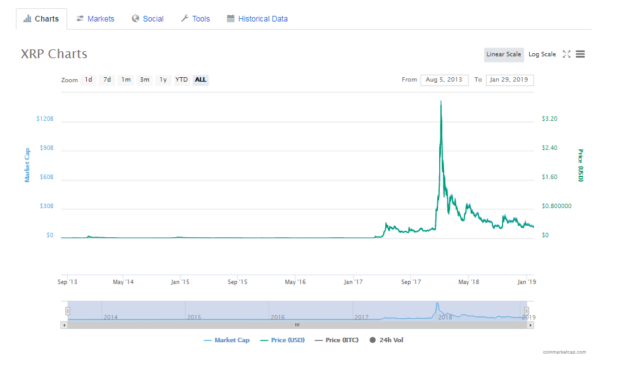The width and height of the screenshot is (621, 365).
Task: Go to the Tools tab
Action: click(x=195, y=18)
